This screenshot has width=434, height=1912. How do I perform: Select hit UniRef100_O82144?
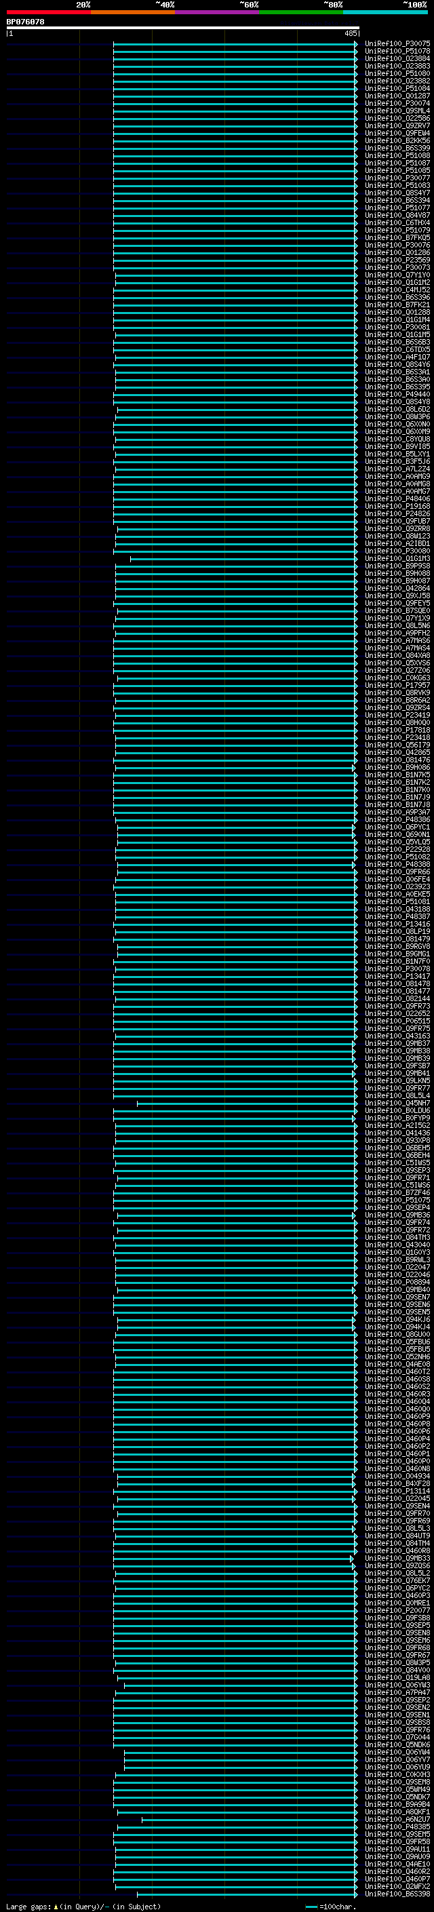pyautogui.click(x=397, y=999)
